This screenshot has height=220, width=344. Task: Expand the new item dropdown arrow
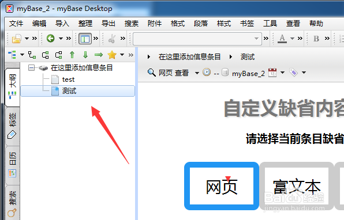22,55
